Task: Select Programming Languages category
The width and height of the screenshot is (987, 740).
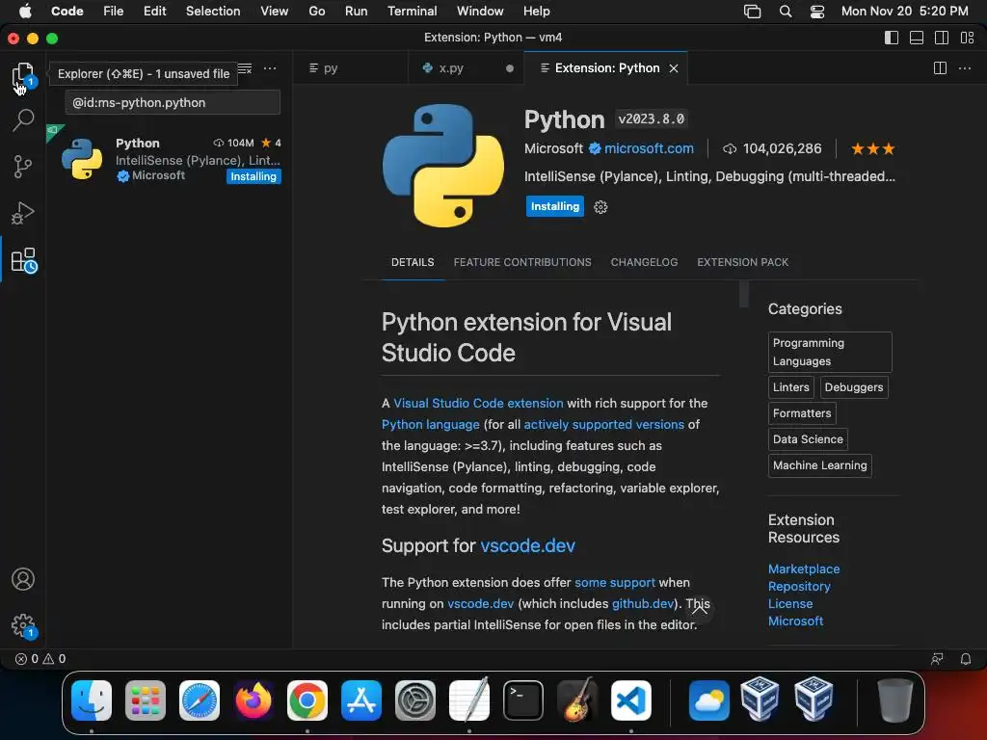Action: 830,353
